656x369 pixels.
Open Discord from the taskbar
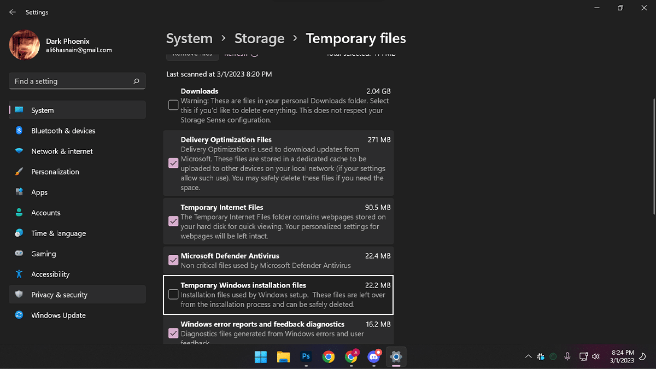pyautogui.click(x=374, y=357)
